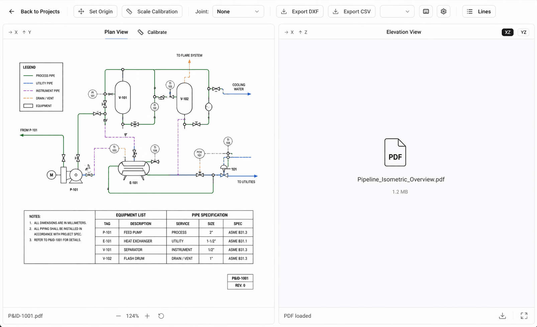
Task: Click the Back to Projects arrow
Action: pos(12,11)
